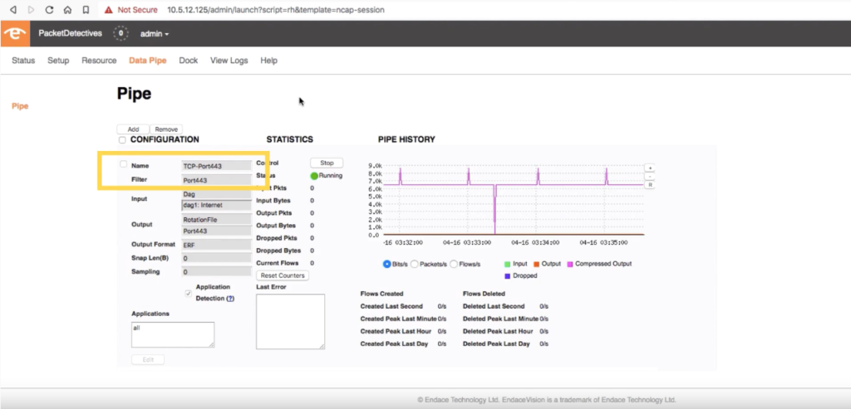Toggle the Application Detection checkbox

pos(188,293)
